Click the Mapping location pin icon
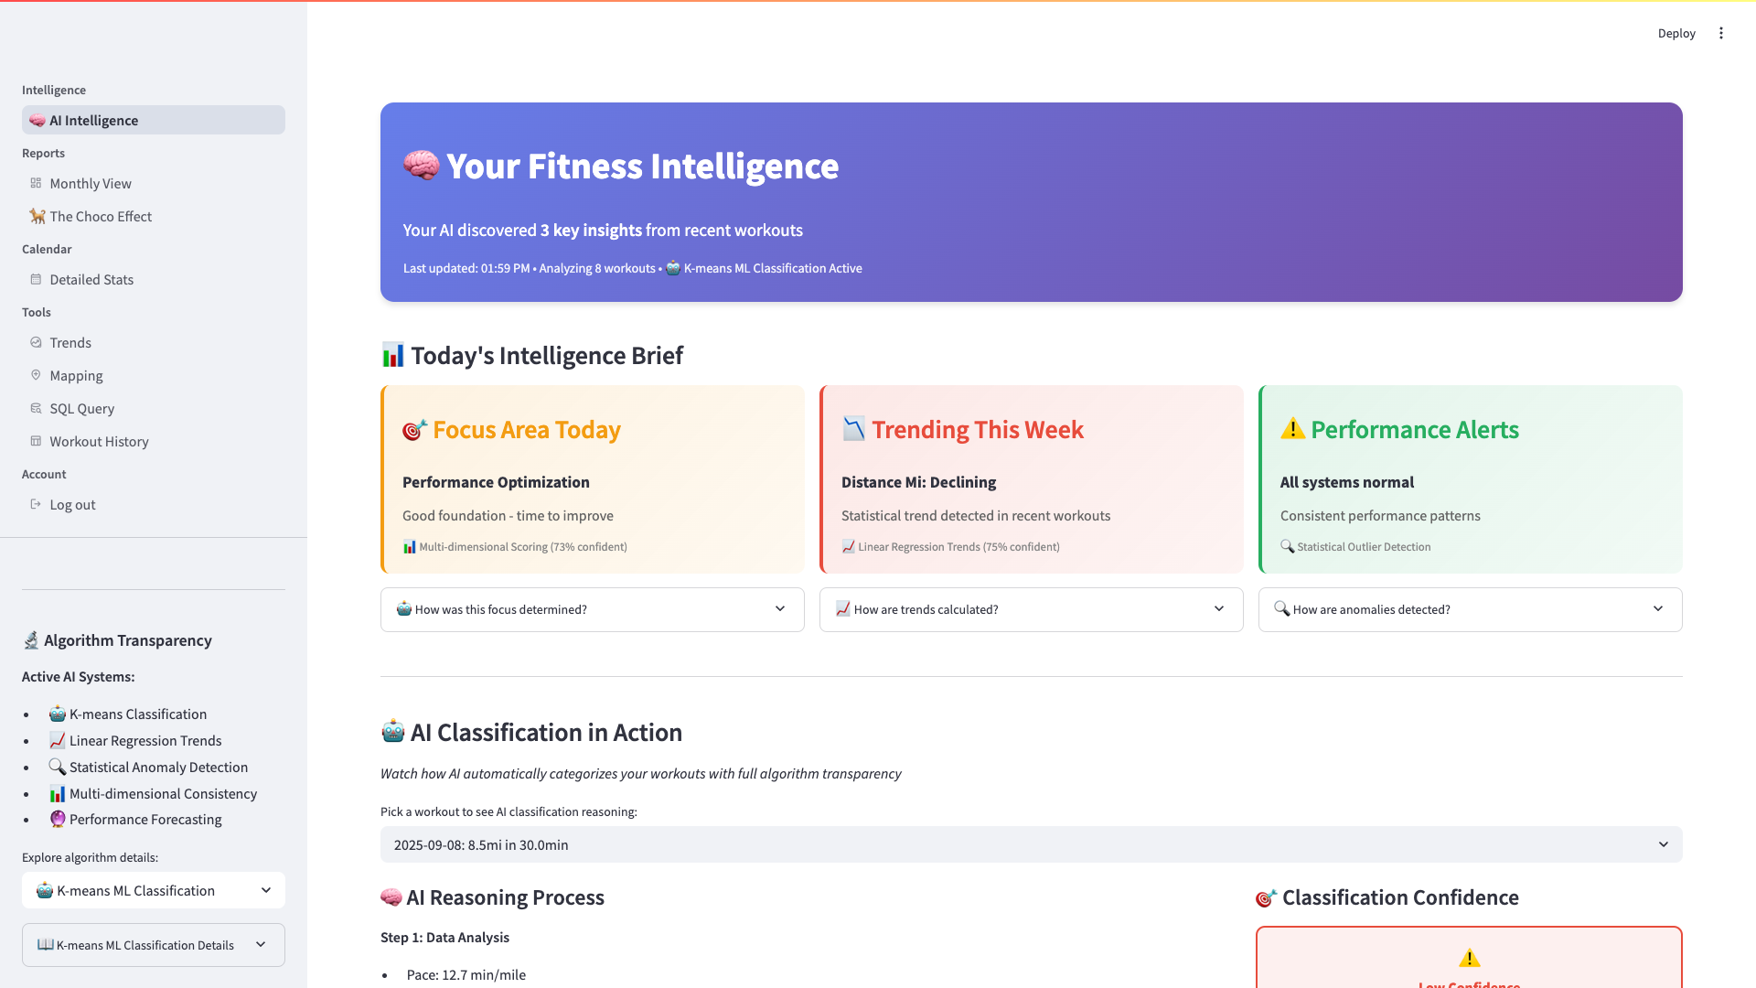 (x=36, y=375)
